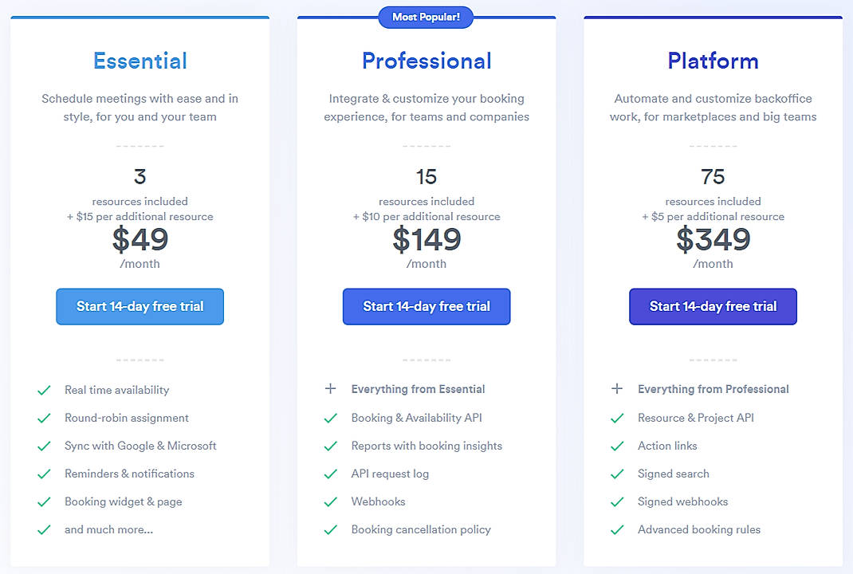853x574 pixels.
Task: Click the checkmark beside Real time availability
Action: point(45,390)
